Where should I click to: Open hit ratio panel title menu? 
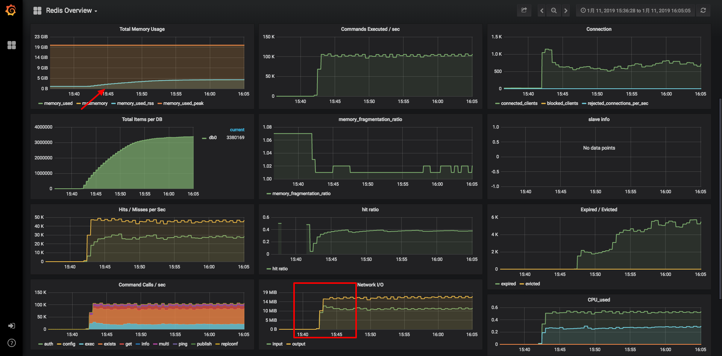tap(370, 209)
